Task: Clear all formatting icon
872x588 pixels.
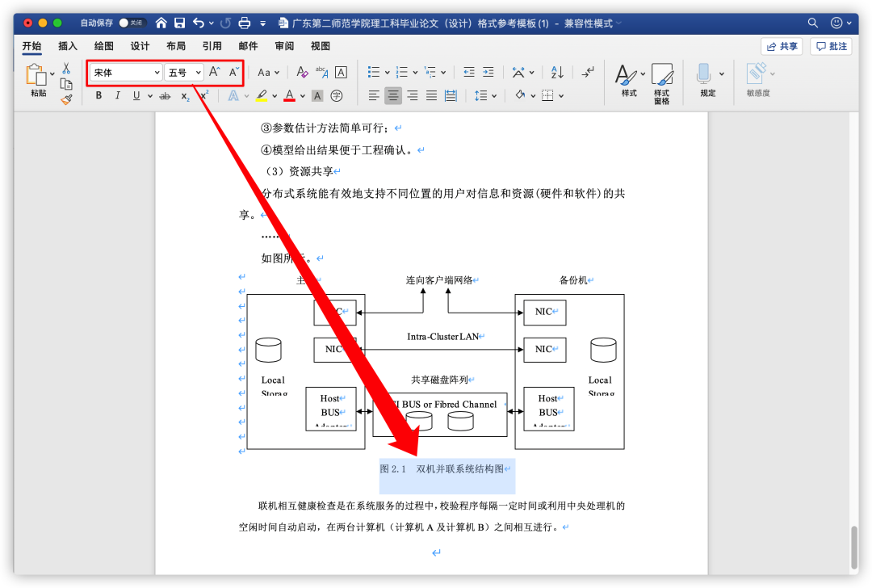Action: tap(302, 72)
